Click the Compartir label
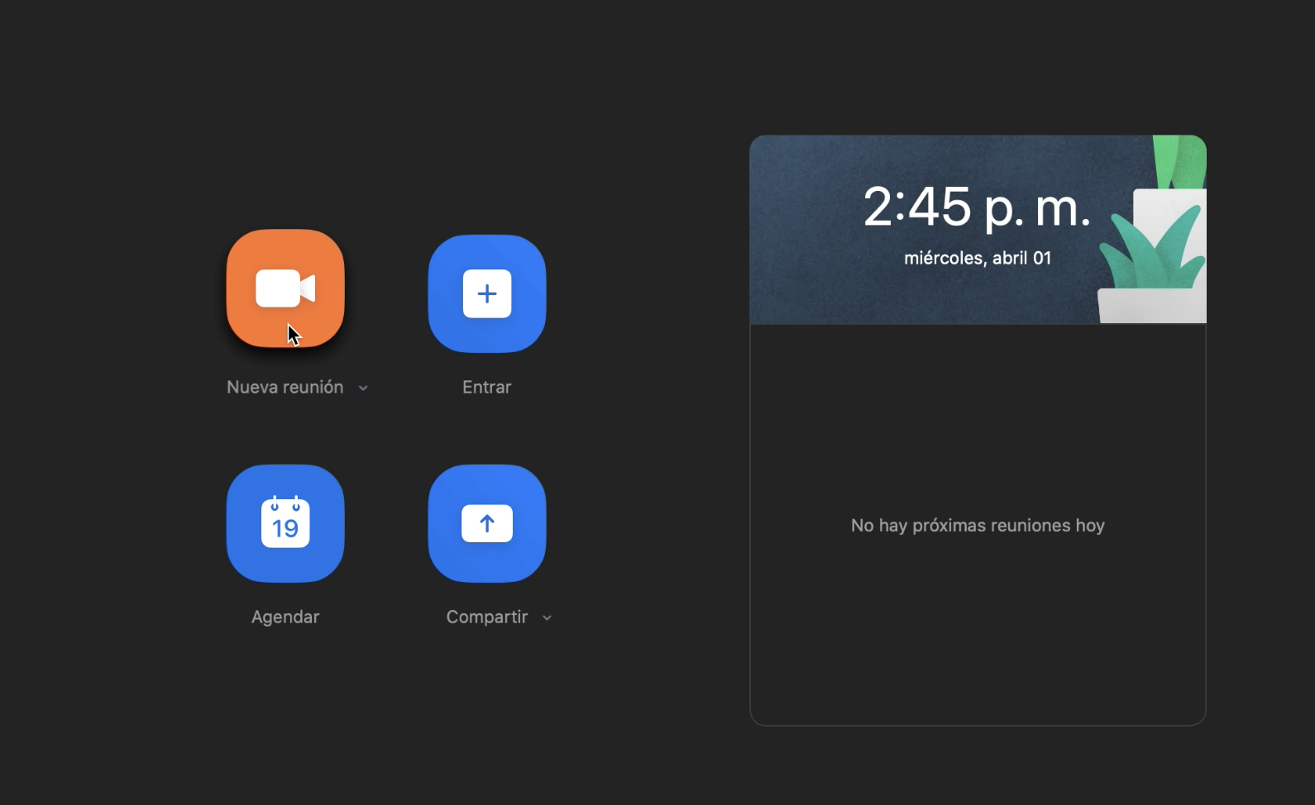Image resolution: width=1315 pixels, height=805 pixels. (x=487, y=617)
